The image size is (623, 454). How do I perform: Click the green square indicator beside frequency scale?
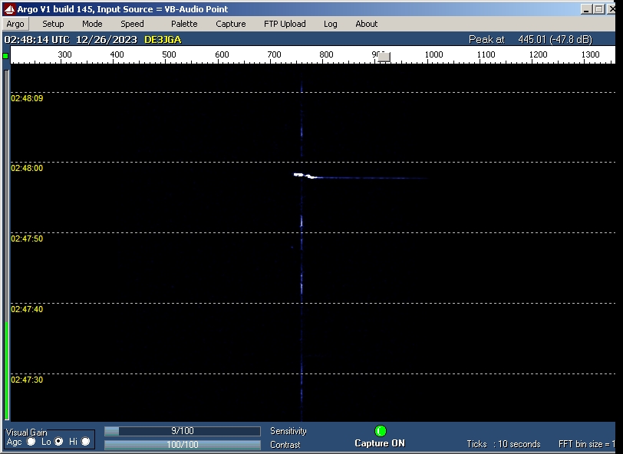point(5,56)
